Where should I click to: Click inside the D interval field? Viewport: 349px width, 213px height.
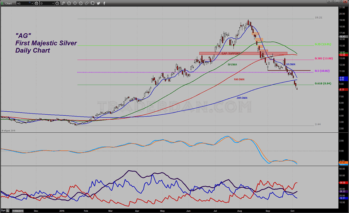(45, 3)
